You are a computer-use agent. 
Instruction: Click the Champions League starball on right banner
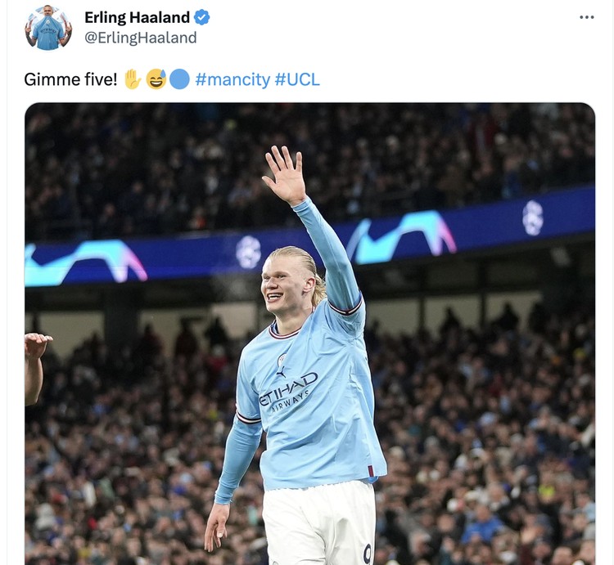533,217
